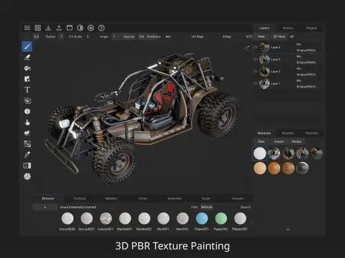The image size is (345, 258).
Task: Select the Blur tool
Action: click(27, 111)
